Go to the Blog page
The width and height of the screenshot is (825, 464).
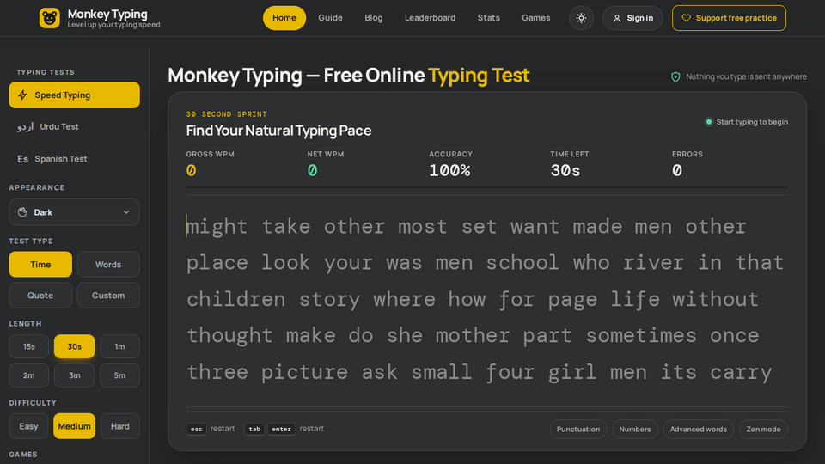[374, 18]
